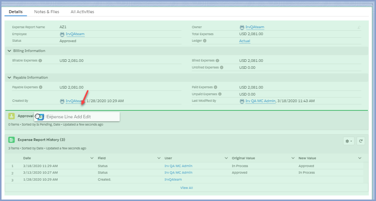Select the Unbilled Expenses USD 0.00 value
Image resolution: width=376 pixels, height=201 pixels.
(x=247, y=67)
